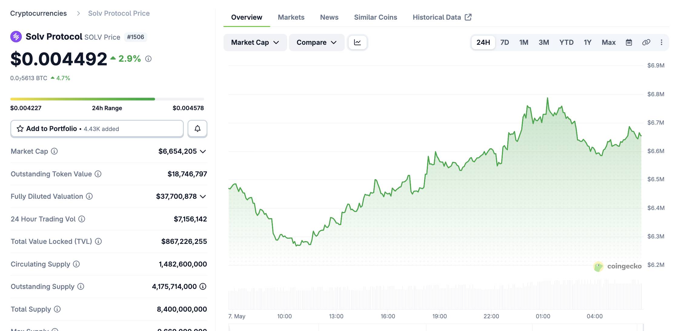Click the 0.0₇5613 BTC price text
The height and width of the screenshot is (331, 676).
[x=29, y=78]
